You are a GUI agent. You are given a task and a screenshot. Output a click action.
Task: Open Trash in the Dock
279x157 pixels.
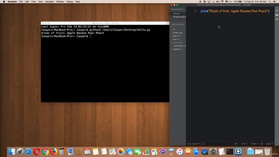pyautogui.click(x=267, y=152)
